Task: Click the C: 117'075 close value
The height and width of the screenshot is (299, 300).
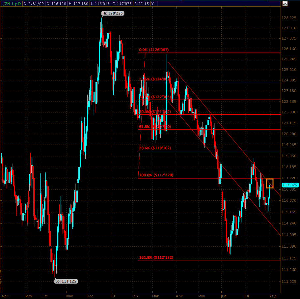Action: 122,4
